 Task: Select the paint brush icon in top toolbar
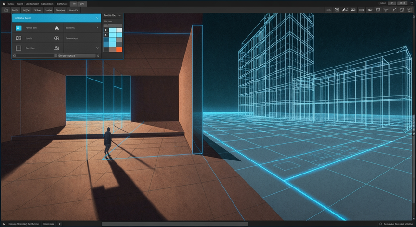pyautogui.click(x=345, y=10)
